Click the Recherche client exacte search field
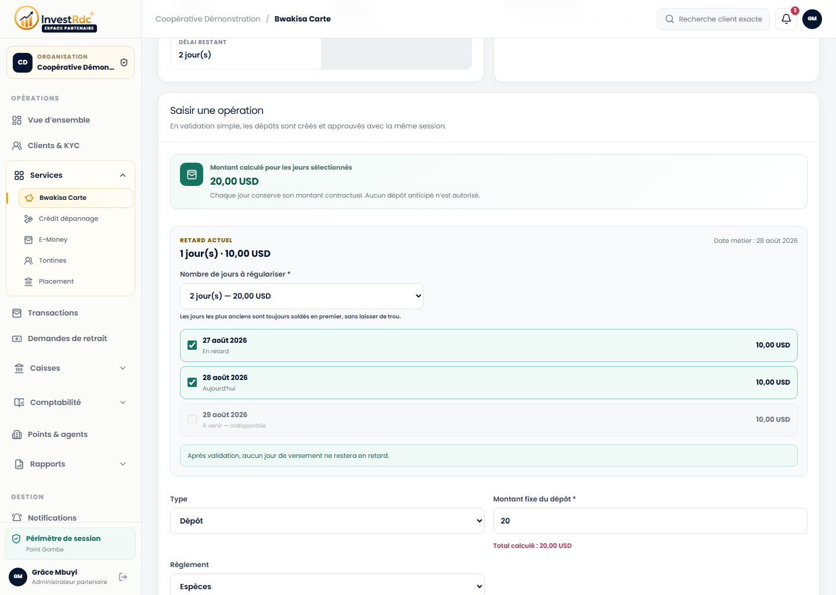Screen dimensions: 836x595 tap(714, 19)
